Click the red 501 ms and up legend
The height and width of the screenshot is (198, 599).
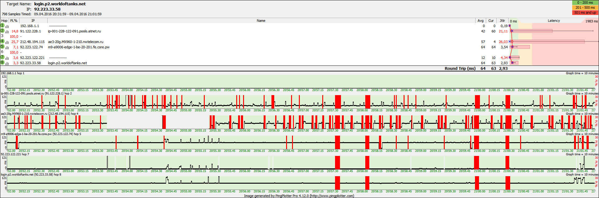tap(585, 12)
